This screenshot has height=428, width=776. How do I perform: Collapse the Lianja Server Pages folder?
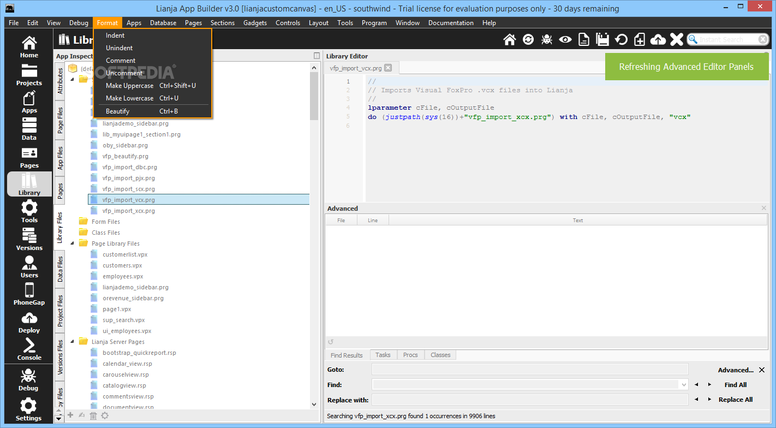click(x=73, y=342)
